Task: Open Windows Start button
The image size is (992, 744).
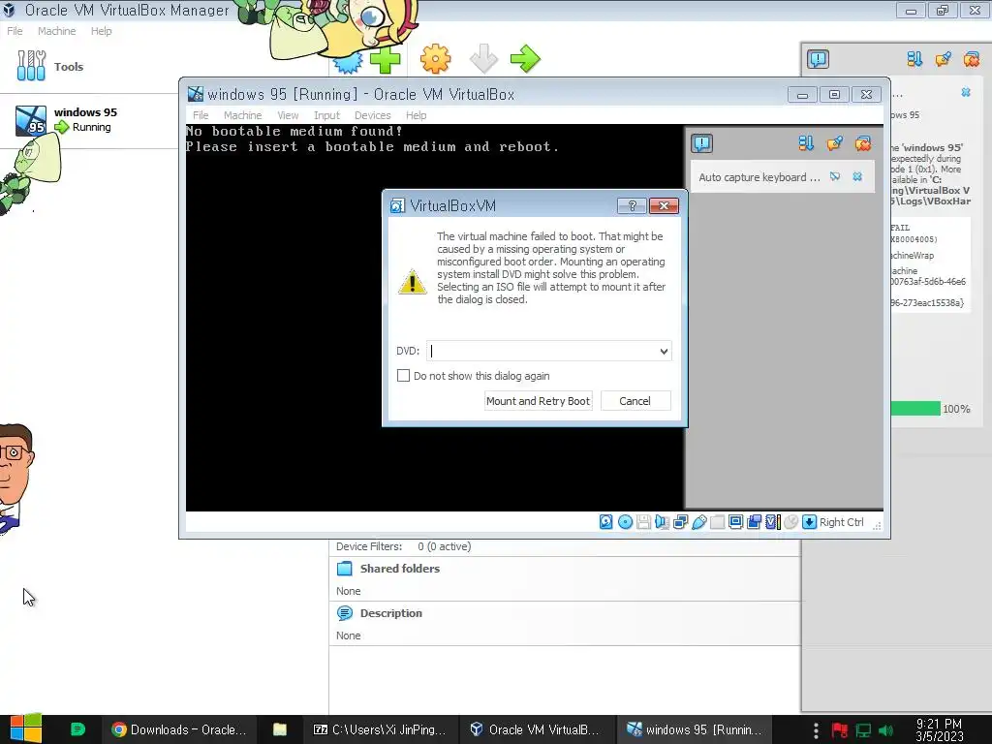Action: [26, 728]
